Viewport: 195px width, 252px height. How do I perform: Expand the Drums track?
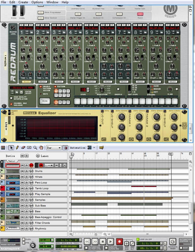[3, 171]
